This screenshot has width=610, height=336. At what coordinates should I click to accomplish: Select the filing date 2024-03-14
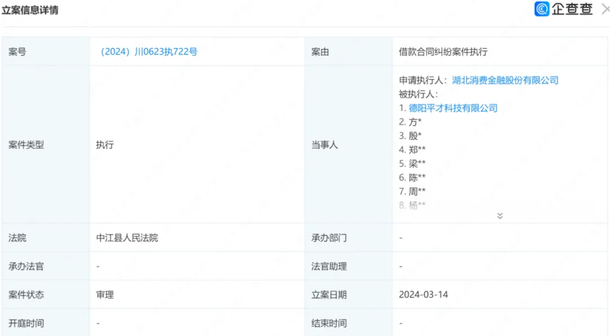coord(423,294)
